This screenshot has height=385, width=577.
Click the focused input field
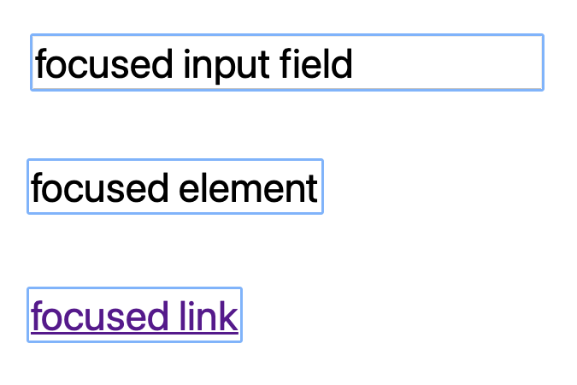click(x=286, y=62)
